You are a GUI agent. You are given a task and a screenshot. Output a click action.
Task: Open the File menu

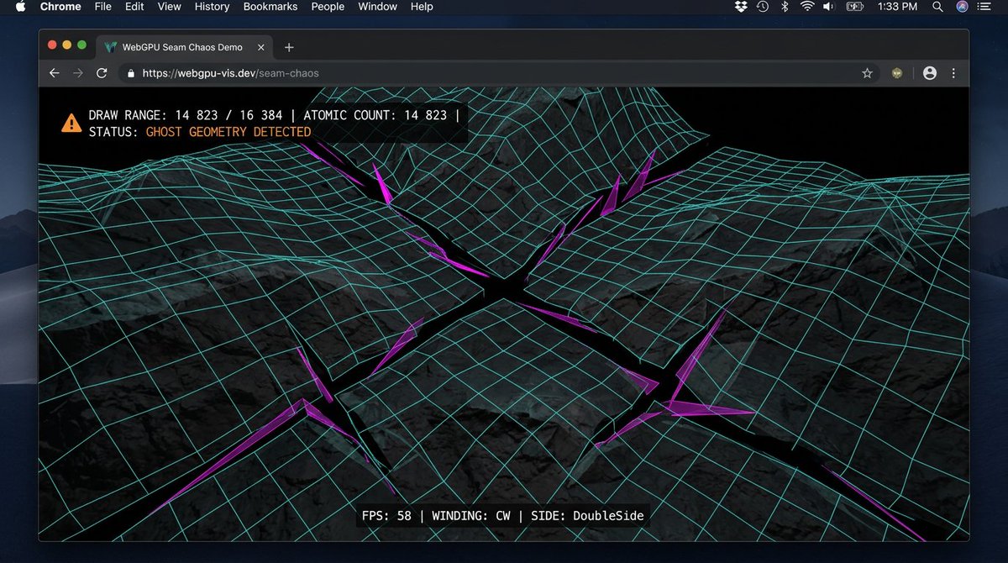[102, 7]
